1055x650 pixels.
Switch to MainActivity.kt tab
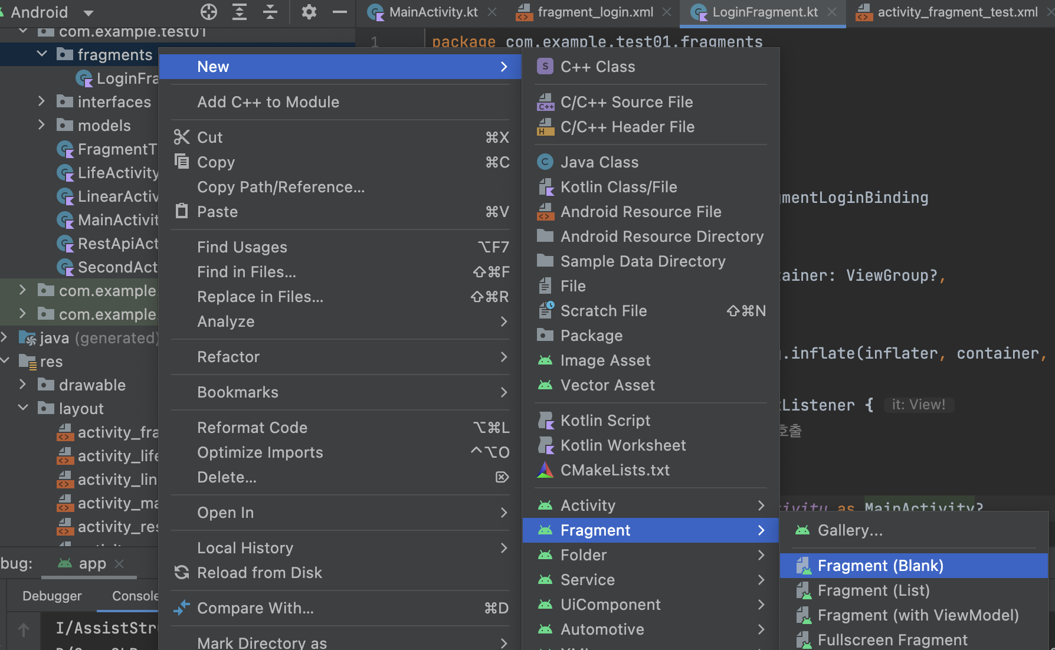pyautogui.click(x=434, y=12)
